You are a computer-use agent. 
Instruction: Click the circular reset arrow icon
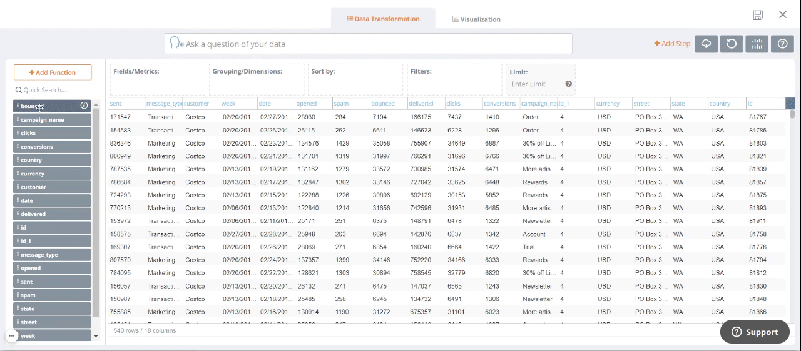click(732, 44)
